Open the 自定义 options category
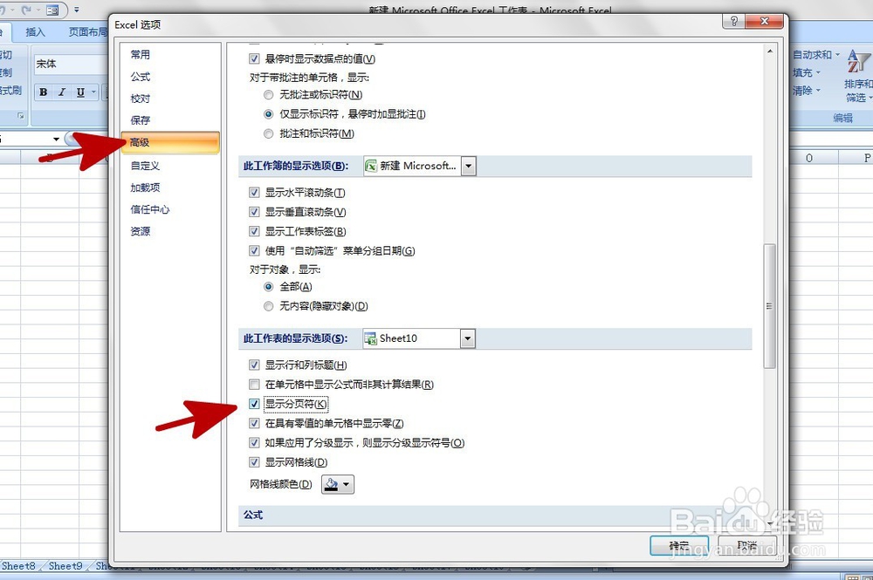Viewport: 873px width, 580px height. [x=145, y=166]
